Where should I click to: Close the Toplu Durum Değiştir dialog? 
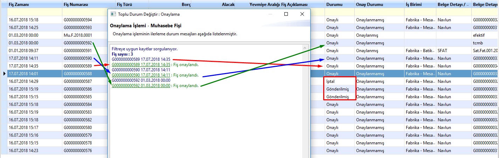[x=302, y=14]
